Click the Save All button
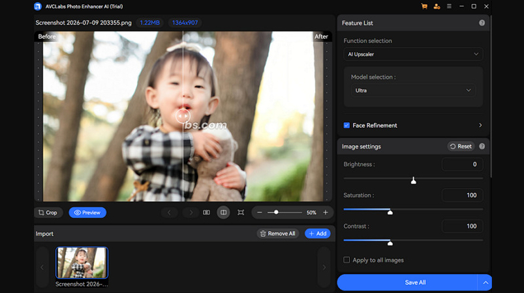 (x=407, y=283)
